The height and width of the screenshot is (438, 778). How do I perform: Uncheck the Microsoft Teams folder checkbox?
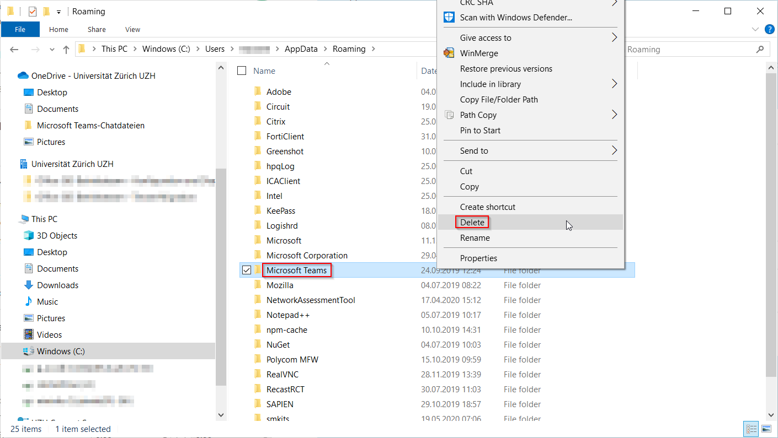tap(246, 270)
